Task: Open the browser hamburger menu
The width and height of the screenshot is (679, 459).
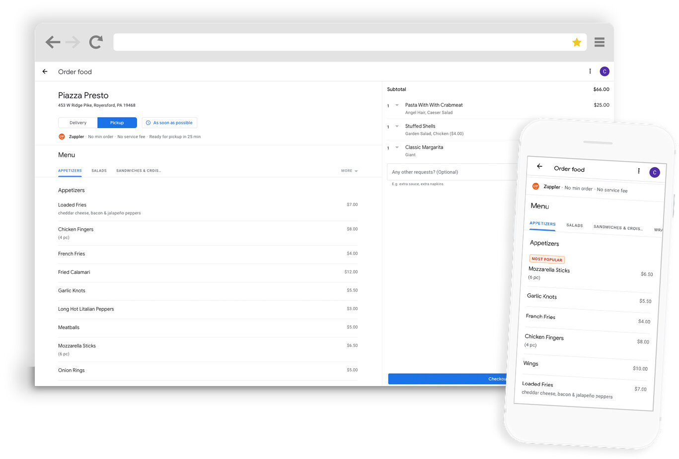Action: pos(599,42)
